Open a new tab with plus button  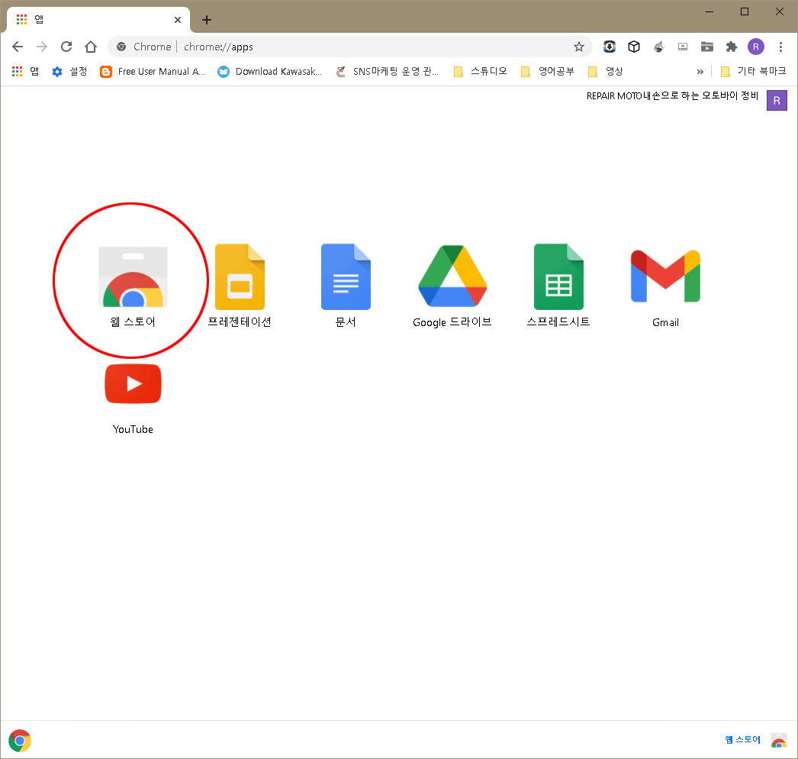207,20
